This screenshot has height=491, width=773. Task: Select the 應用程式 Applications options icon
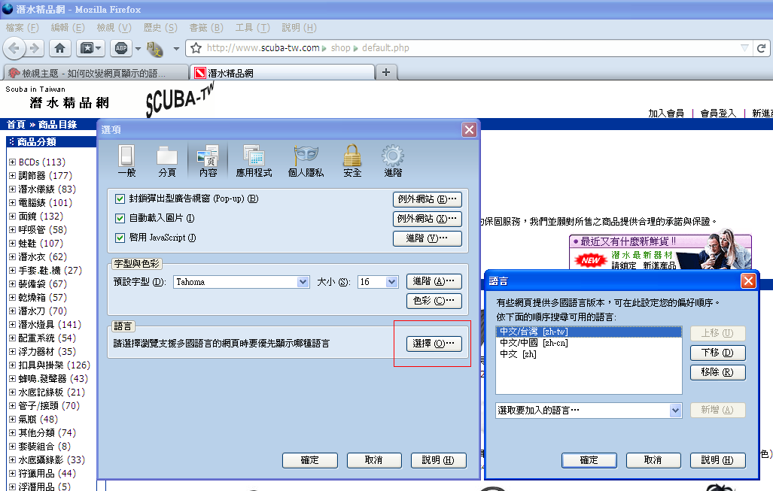coord(254,161)
